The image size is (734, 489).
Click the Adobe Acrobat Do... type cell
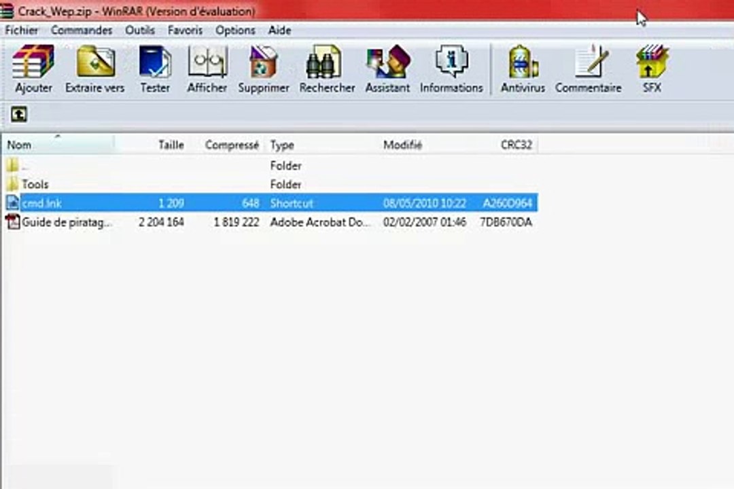(320, 222)
